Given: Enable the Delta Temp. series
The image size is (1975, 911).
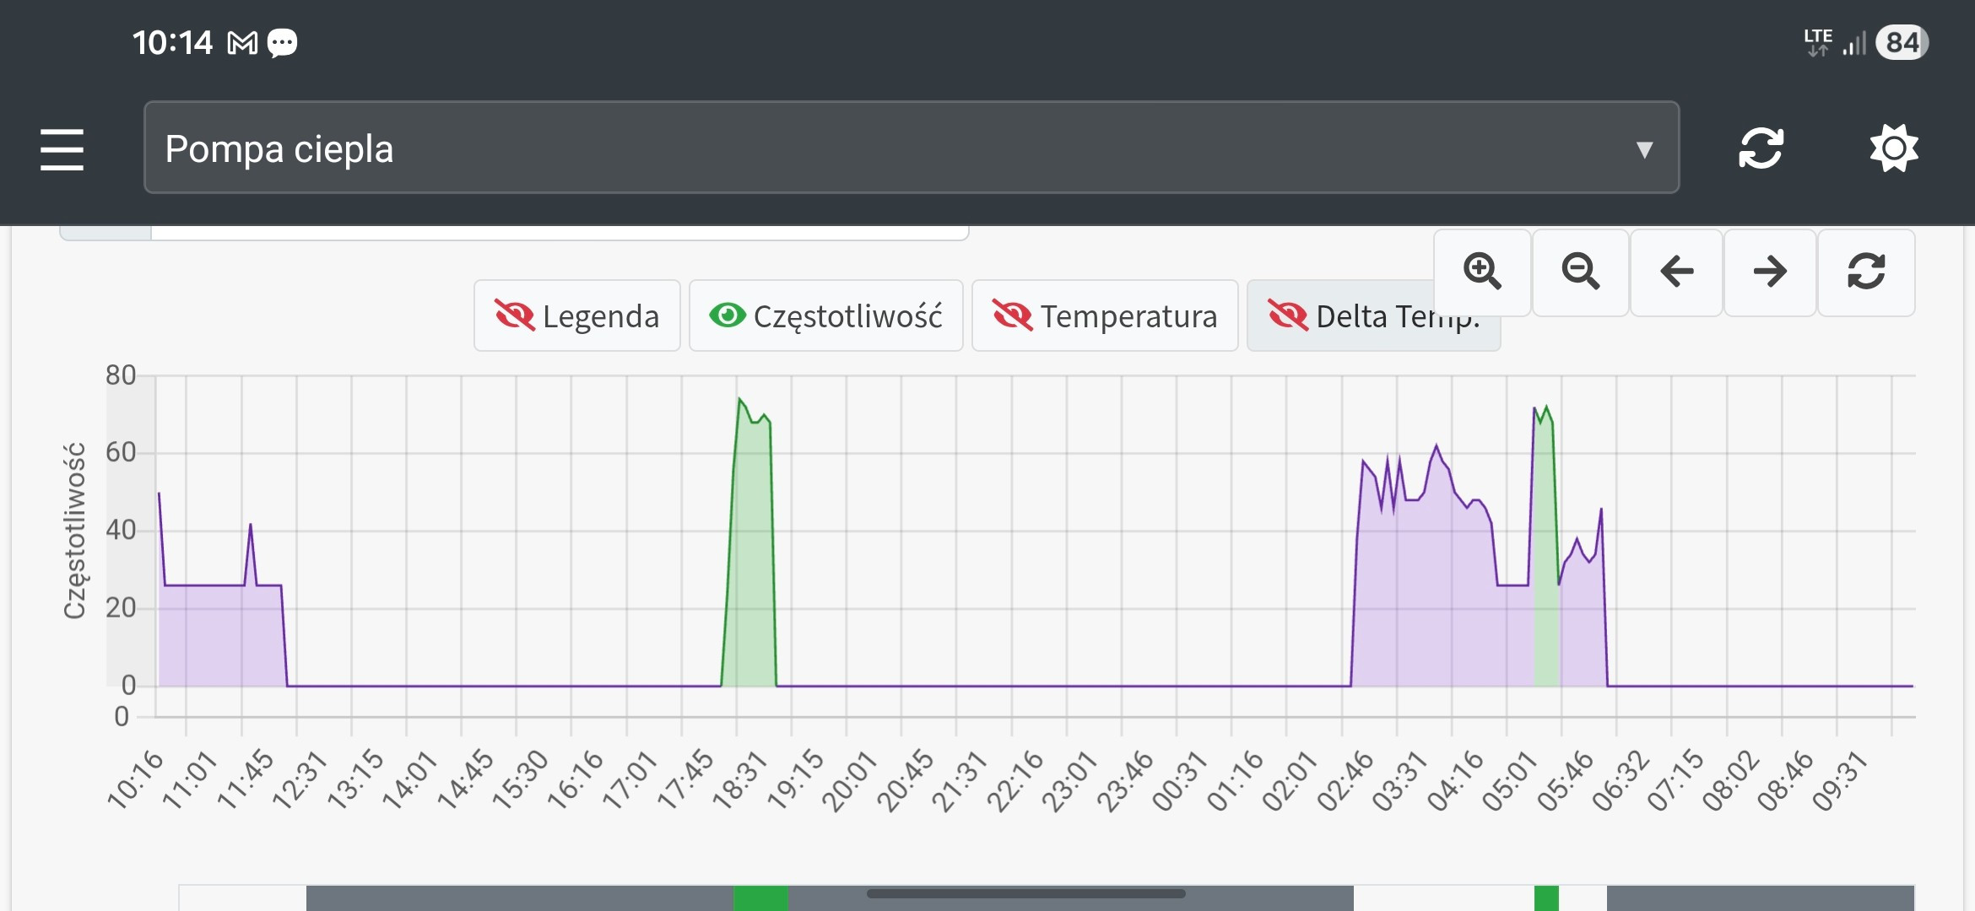Looking at the screenshot, I should [1350, 319].
